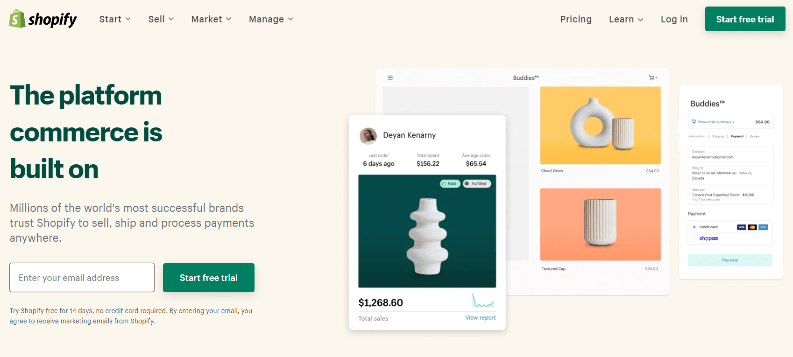The image size is (793, 357).
Task: Click the Mastercard icon in Payment
Action: click(x=752, y=227)
